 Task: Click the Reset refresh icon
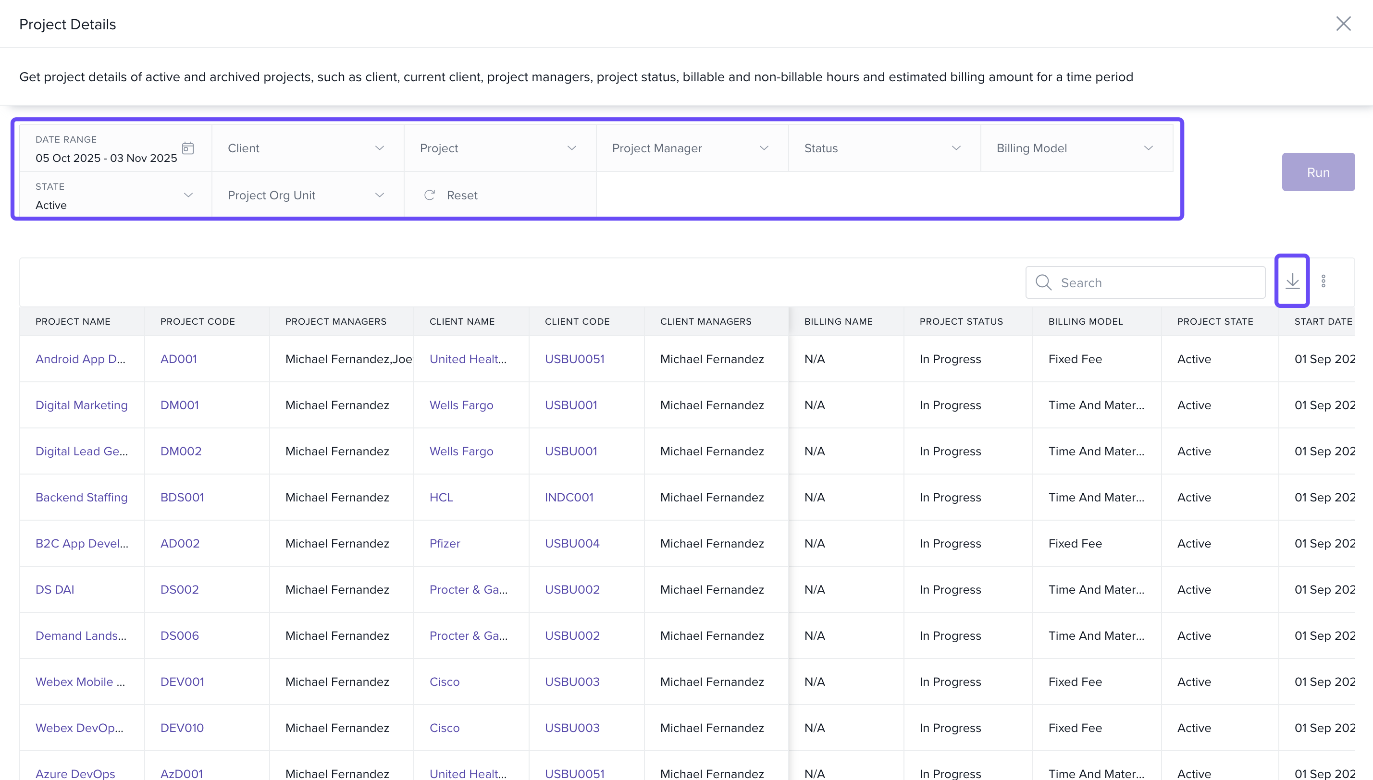(429, 195)
